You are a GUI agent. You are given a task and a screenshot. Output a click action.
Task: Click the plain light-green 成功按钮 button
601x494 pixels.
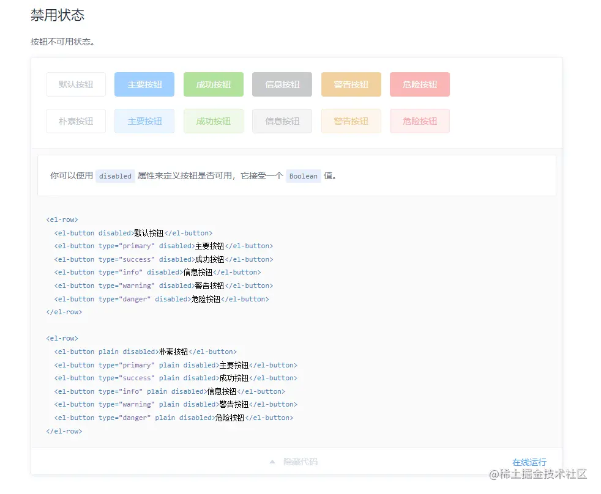click(214, 121)
